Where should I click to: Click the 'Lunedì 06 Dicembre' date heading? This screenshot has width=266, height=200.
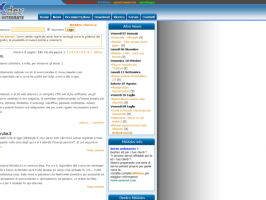(x=124, y=49)
